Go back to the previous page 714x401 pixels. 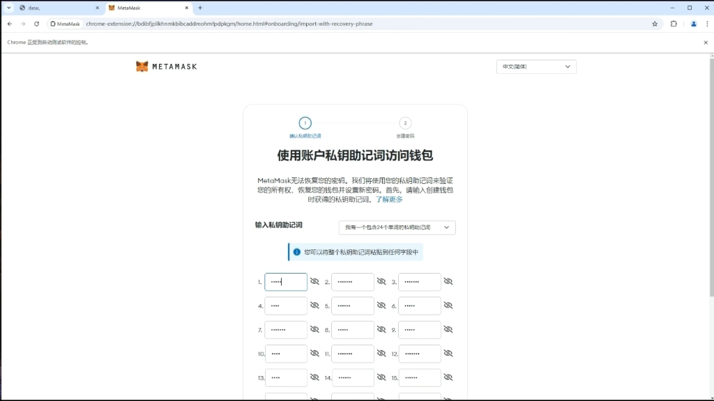[x=10, y=24]
